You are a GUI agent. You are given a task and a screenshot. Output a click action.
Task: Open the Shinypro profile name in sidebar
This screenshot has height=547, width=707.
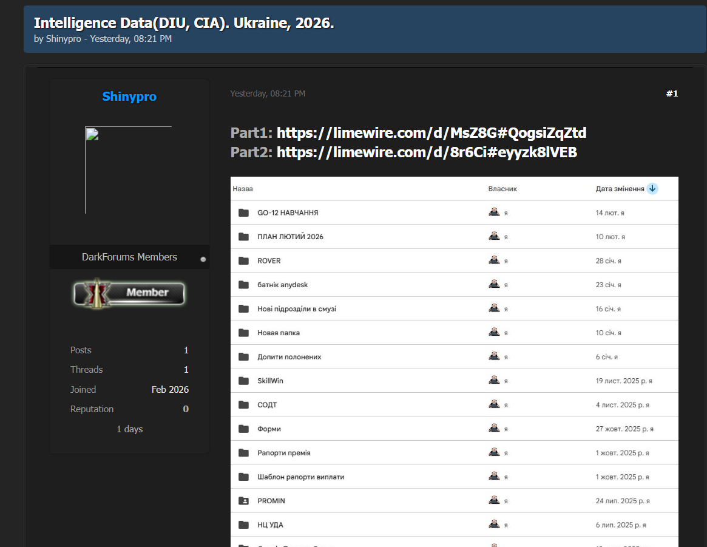pos(129,97)
